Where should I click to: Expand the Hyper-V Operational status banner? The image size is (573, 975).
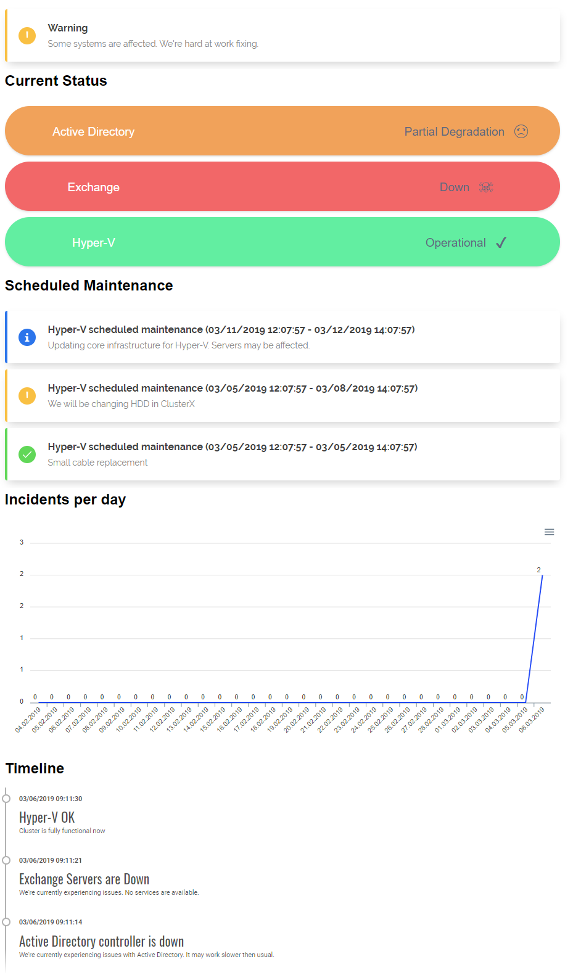click(282, 242)
